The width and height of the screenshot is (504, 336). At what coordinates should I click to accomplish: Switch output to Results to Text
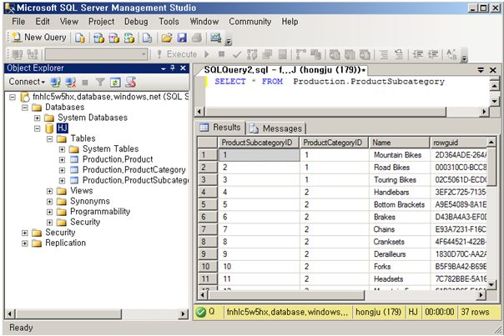[335, 54]
